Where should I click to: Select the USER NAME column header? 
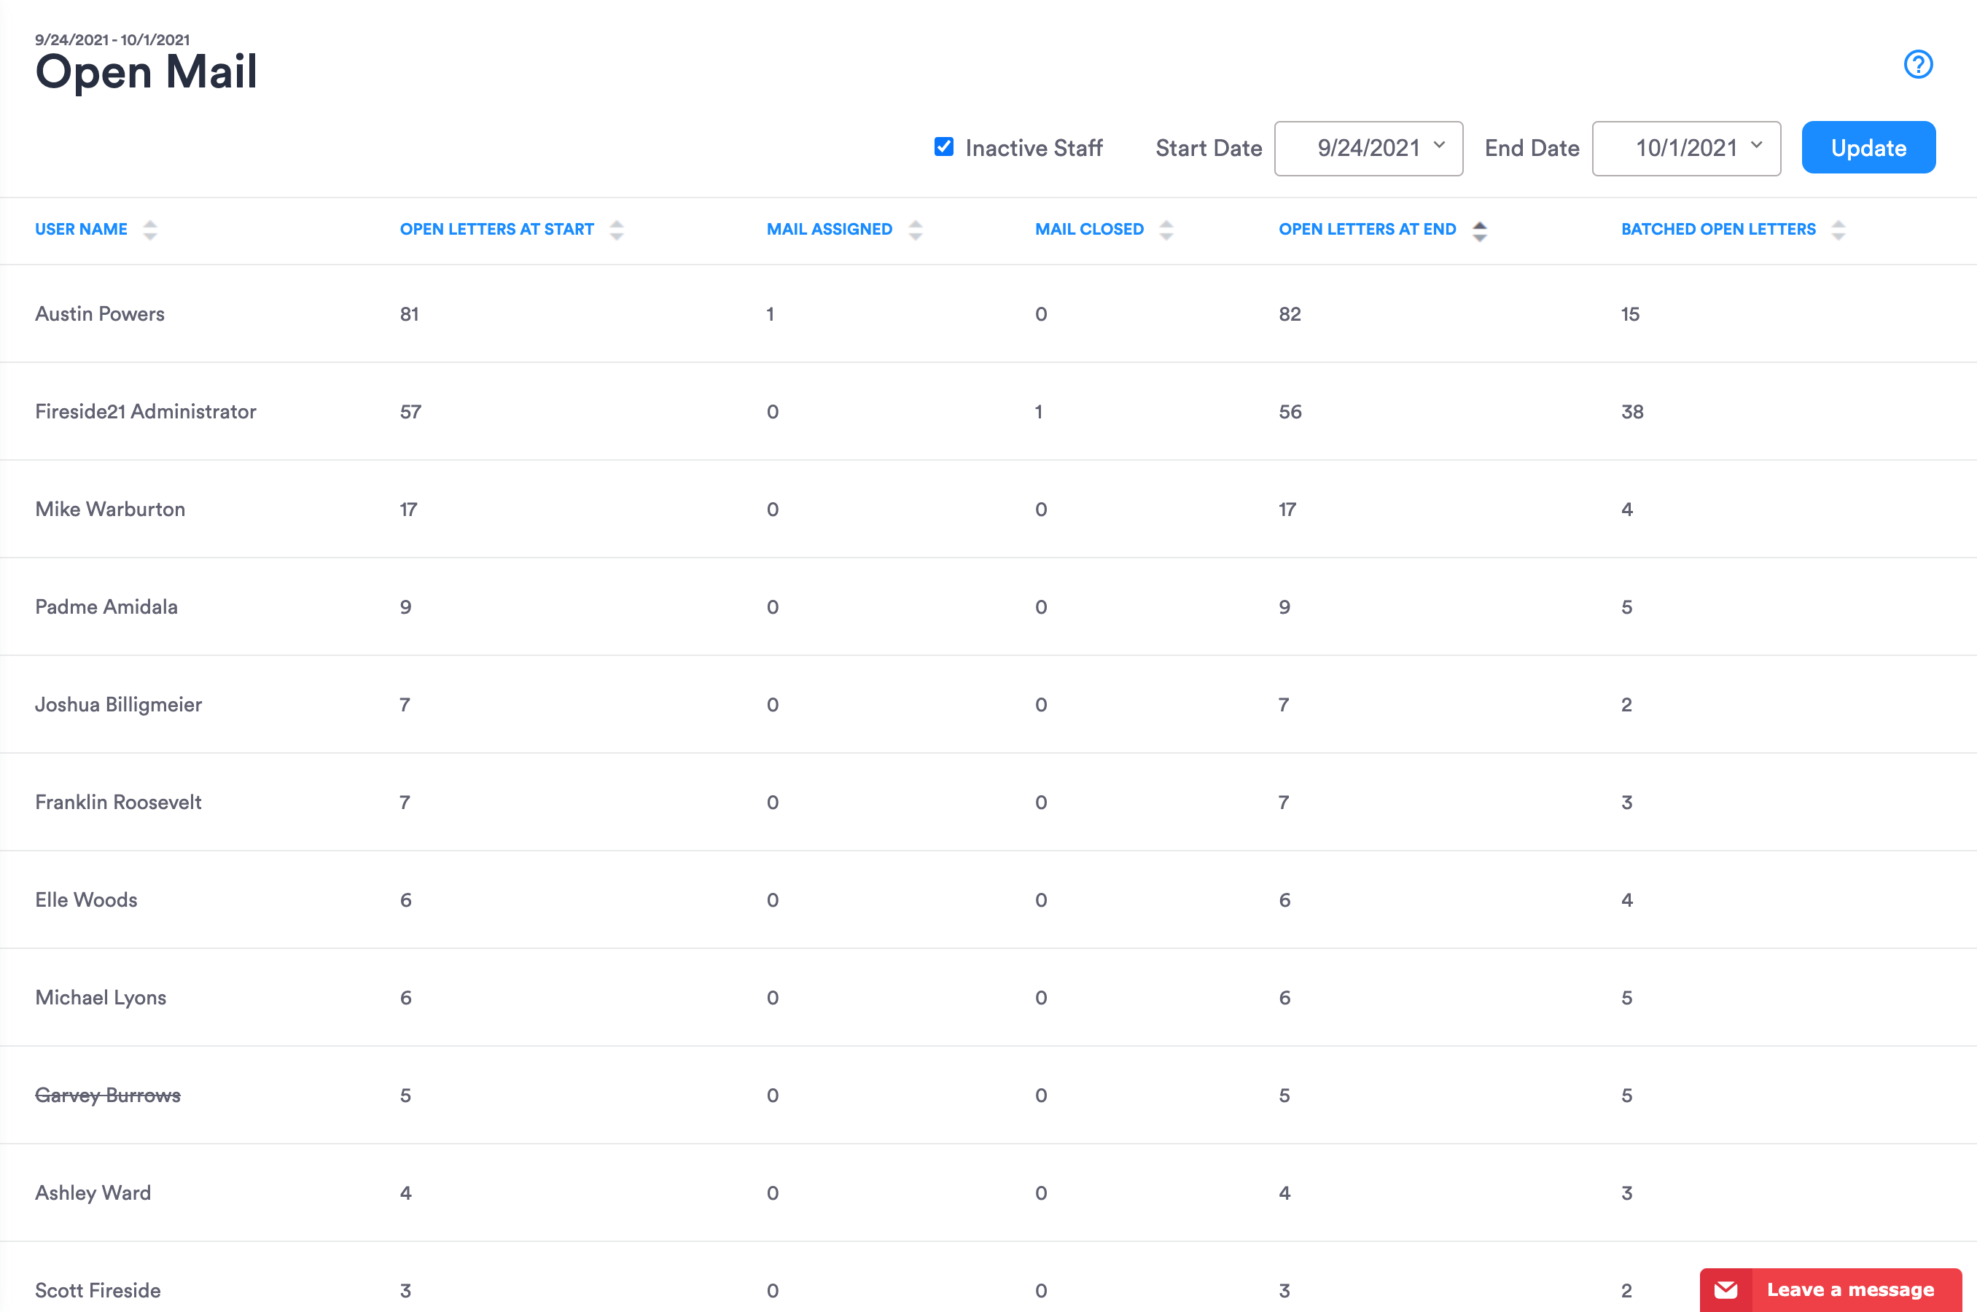[81, 228]
